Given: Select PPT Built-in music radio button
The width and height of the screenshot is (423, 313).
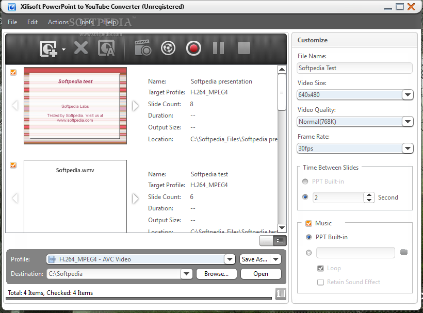Looking at the screenshot, I should 308,237.
